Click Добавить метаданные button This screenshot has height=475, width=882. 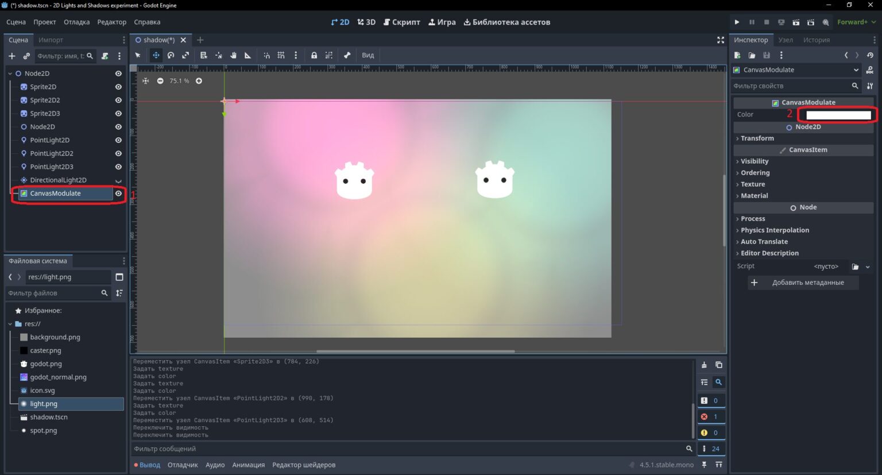(803, 283)
